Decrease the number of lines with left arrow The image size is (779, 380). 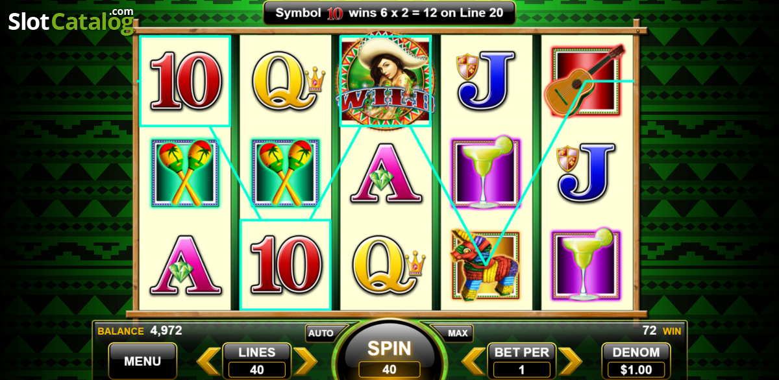(x=208, y=361)
